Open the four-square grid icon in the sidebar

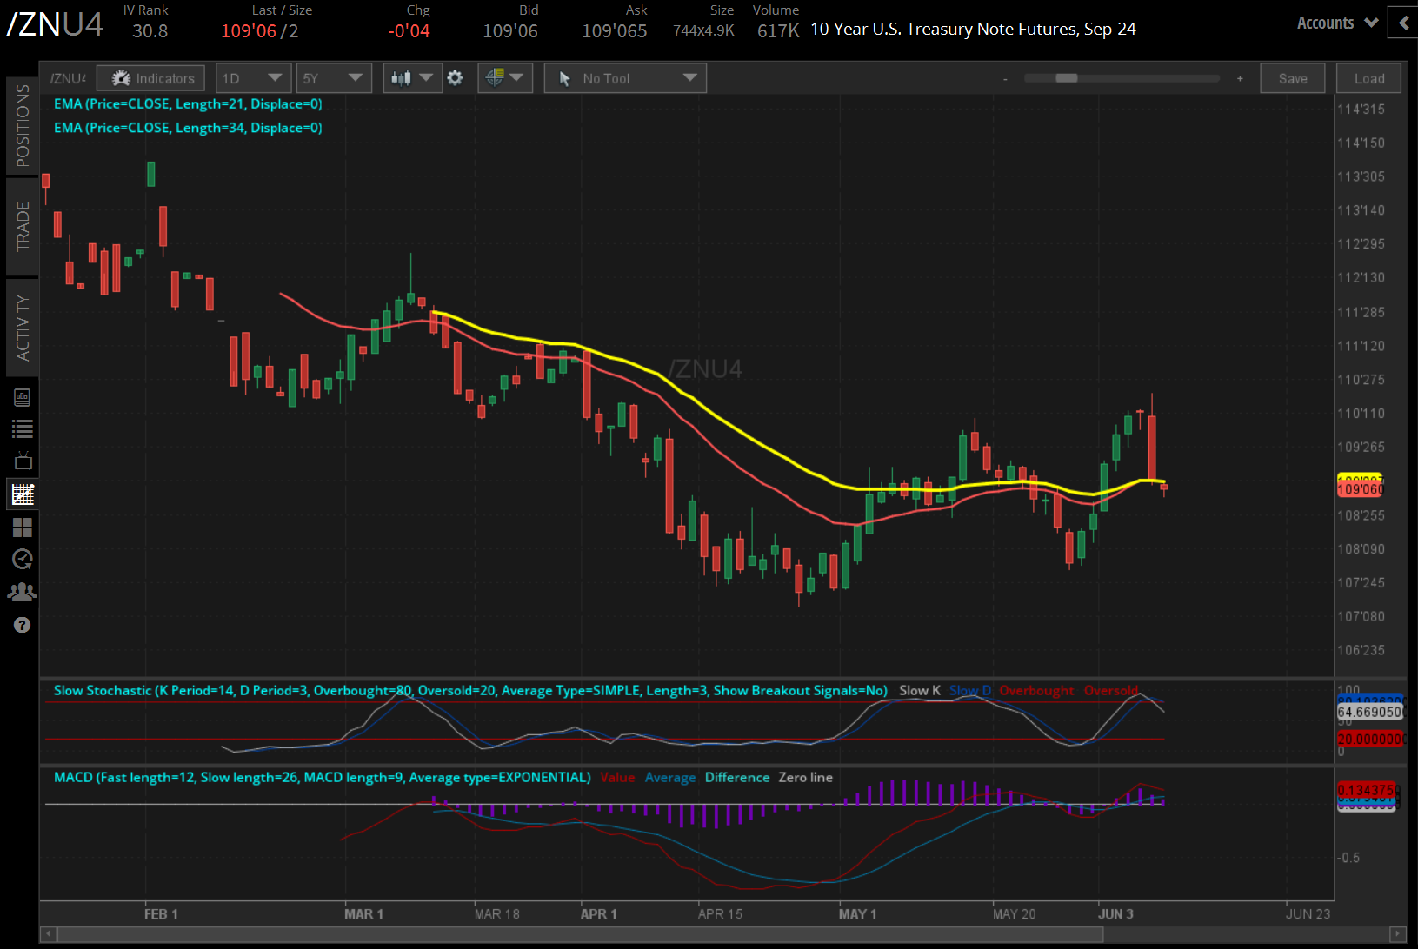(x=23, y=528)
